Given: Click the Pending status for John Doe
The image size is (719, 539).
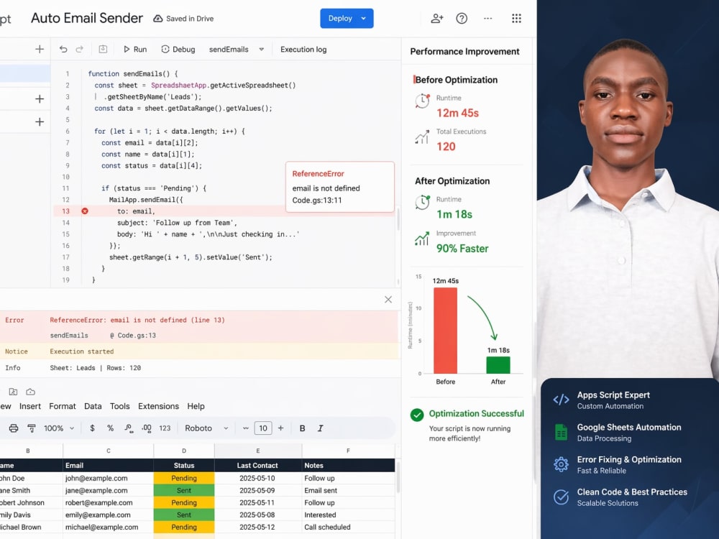Looking at the screenshot, I should (184, 478).
